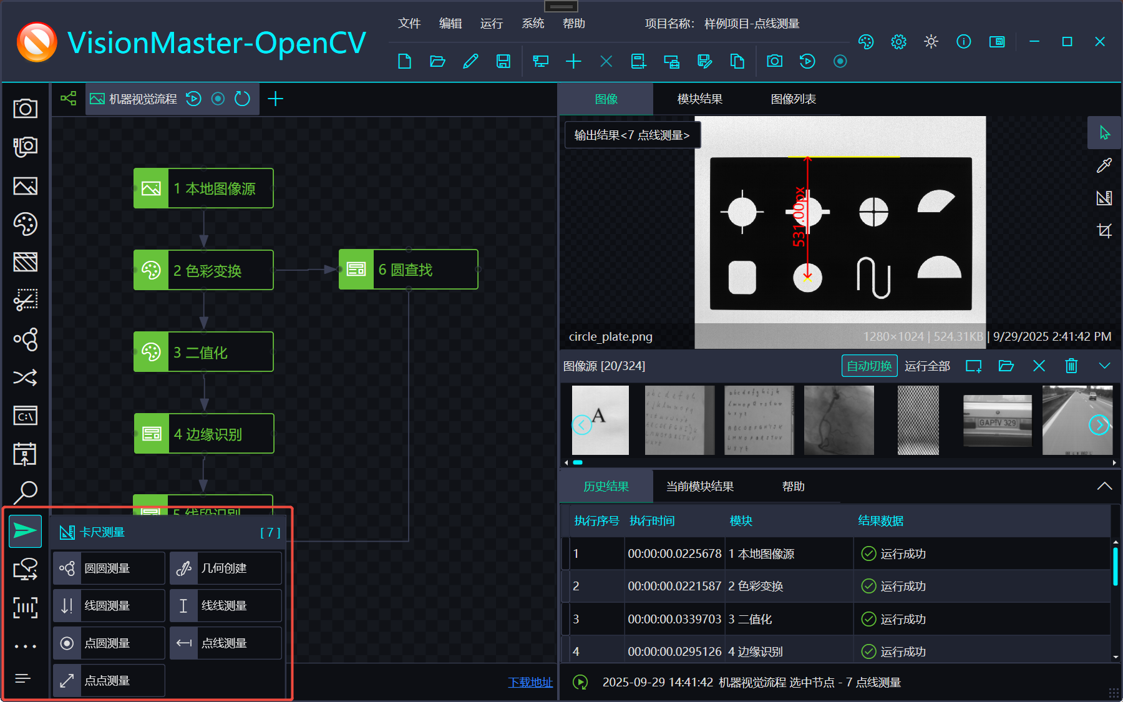Select the barcode recognition category icon

(25, 607)
